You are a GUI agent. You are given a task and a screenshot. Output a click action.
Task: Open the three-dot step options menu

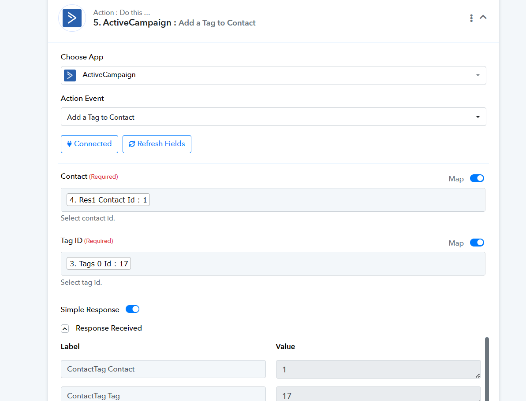click(x=471, y=18)
